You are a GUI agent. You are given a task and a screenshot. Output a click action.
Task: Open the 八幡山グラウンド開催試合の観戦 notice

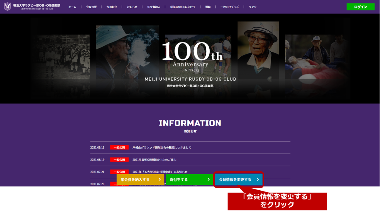162,147
